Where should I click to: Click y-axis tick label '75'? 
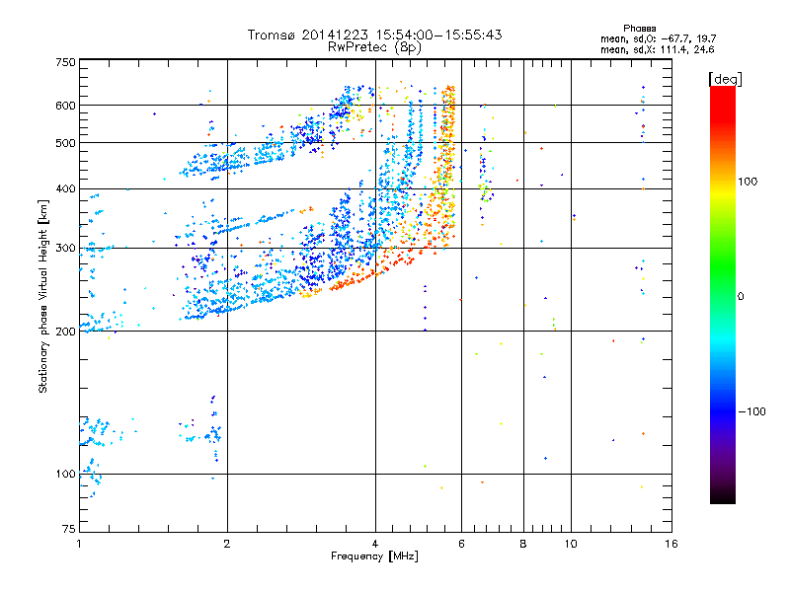pos(69,529)
